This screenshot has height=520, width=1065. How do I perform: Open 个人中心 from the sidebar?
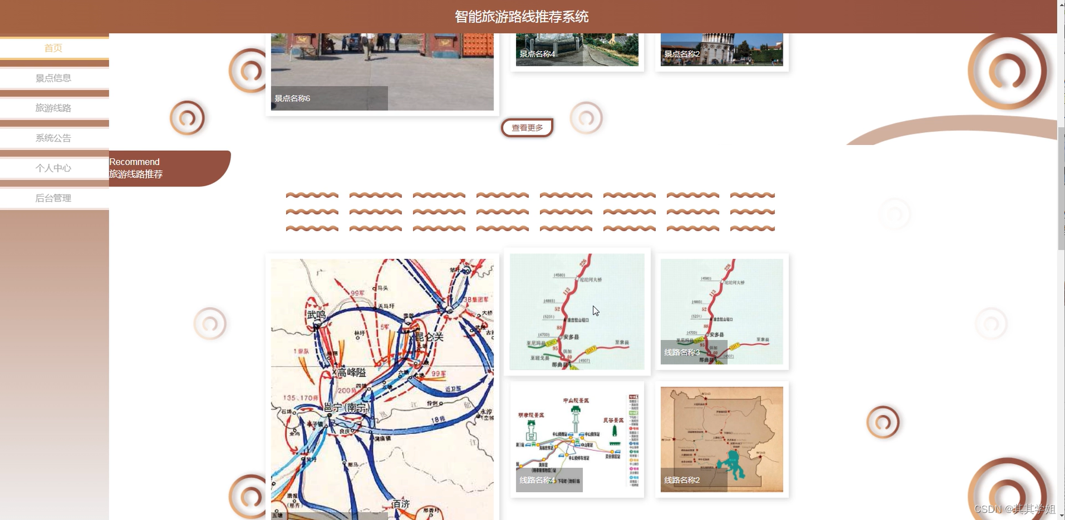54,168
